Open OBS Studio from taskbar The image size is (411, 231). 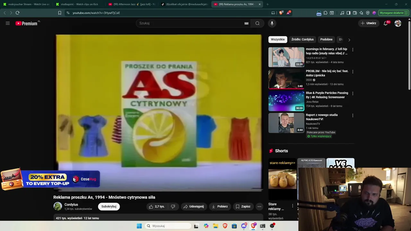272,226
